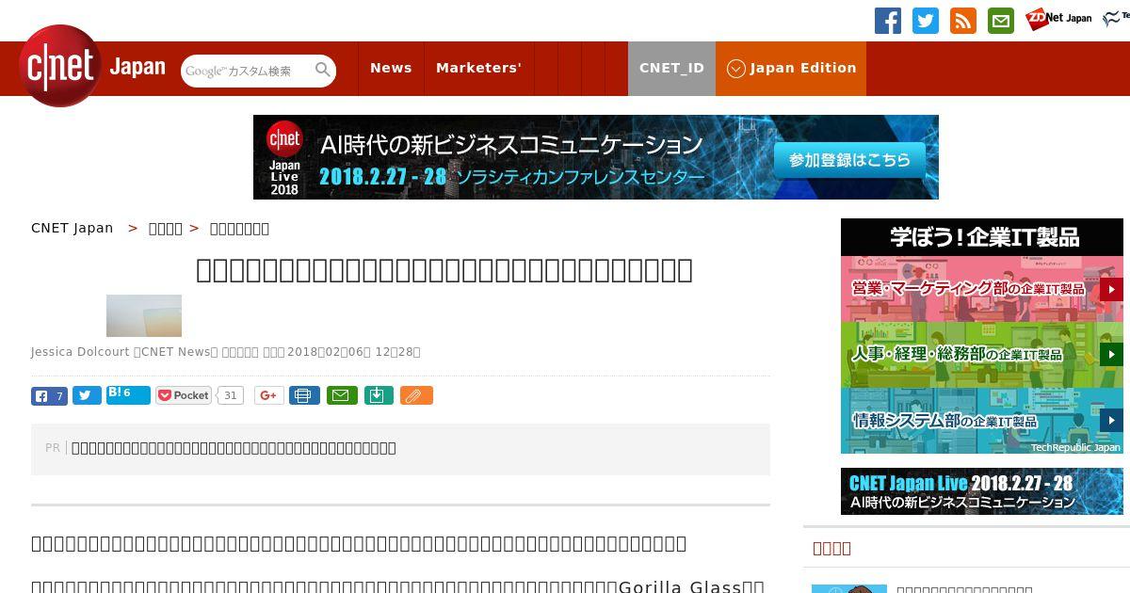This screenshot has height=593, width=1130.
Task: Open the Facebook icon in top bar
Action: pos(888,21)
